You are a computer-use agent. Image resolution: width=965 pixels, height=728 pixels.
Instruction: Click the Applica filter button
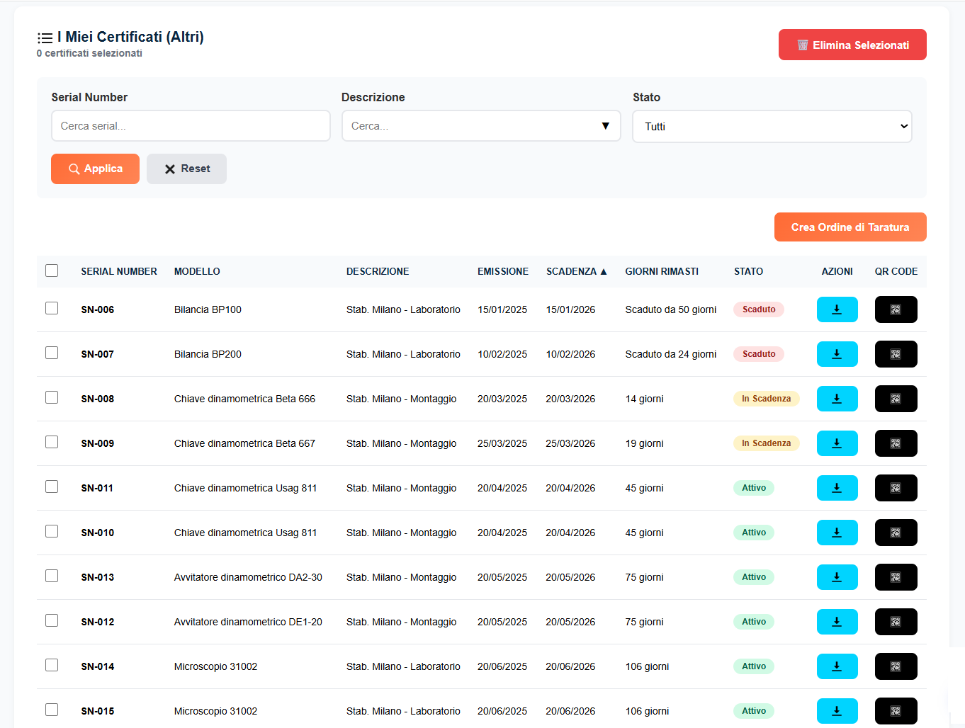[95, 169]
